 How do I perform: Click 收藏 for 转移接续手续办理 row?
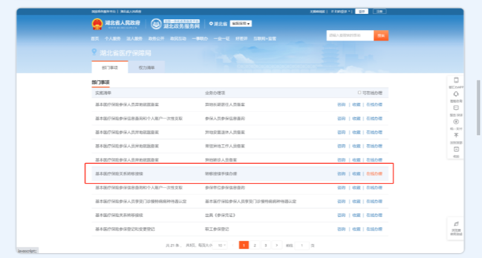pyautogui.click(x=356, y=174)
